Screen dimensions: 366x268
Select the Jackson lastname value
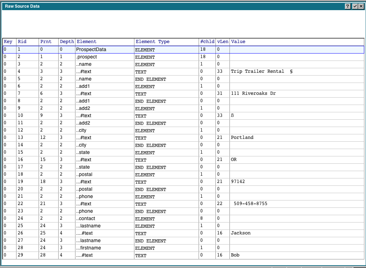[x=241, y=233]
